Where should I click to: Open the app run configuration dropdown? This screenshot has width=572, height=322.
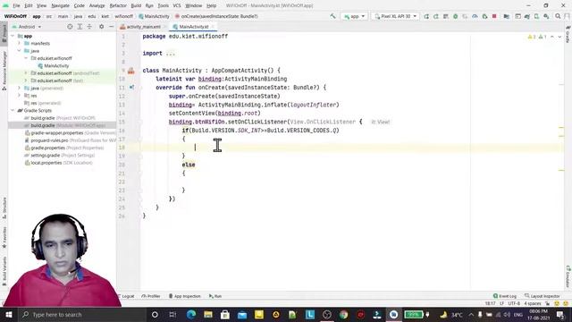(354, 16)
